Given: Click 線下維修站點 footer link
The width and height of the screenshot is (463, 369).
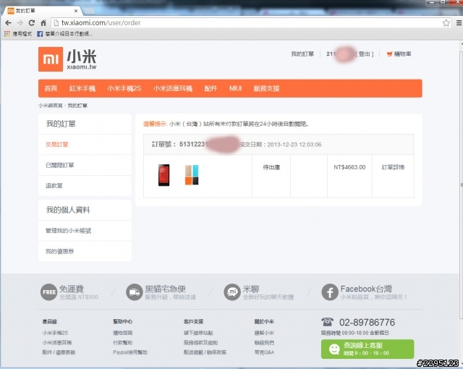Looking at the screenshot, I should 198,333.
